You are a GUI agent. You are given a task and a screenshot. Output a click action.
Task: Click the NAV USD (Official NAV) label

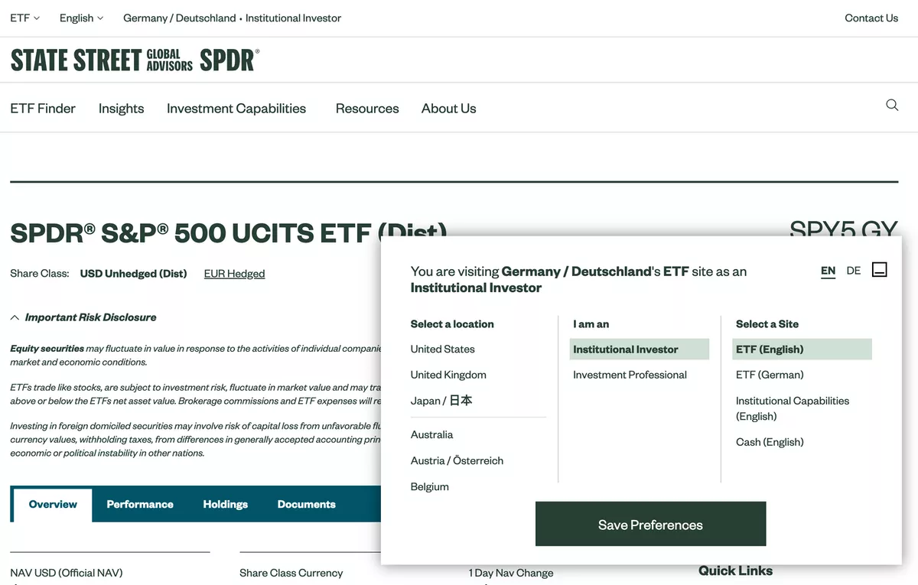pos(67,573)
